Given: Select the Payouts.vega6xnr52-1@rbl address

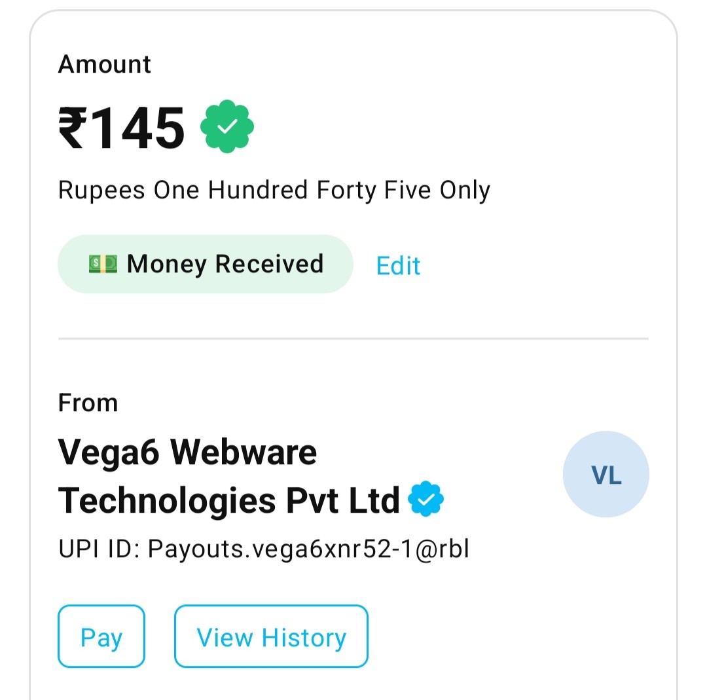Looking at the screenshot, I should click(308, 549).
